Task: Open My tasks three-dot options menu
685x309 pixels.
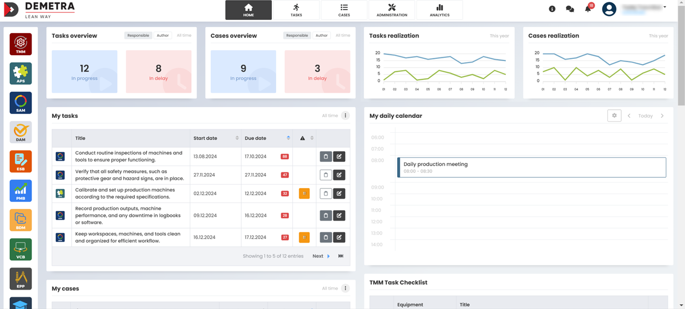Action: click(x=345, y=116)
